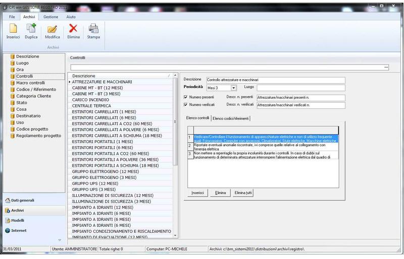
Task: Click the Inserisci toolbar icon
Action: (13, 29)
